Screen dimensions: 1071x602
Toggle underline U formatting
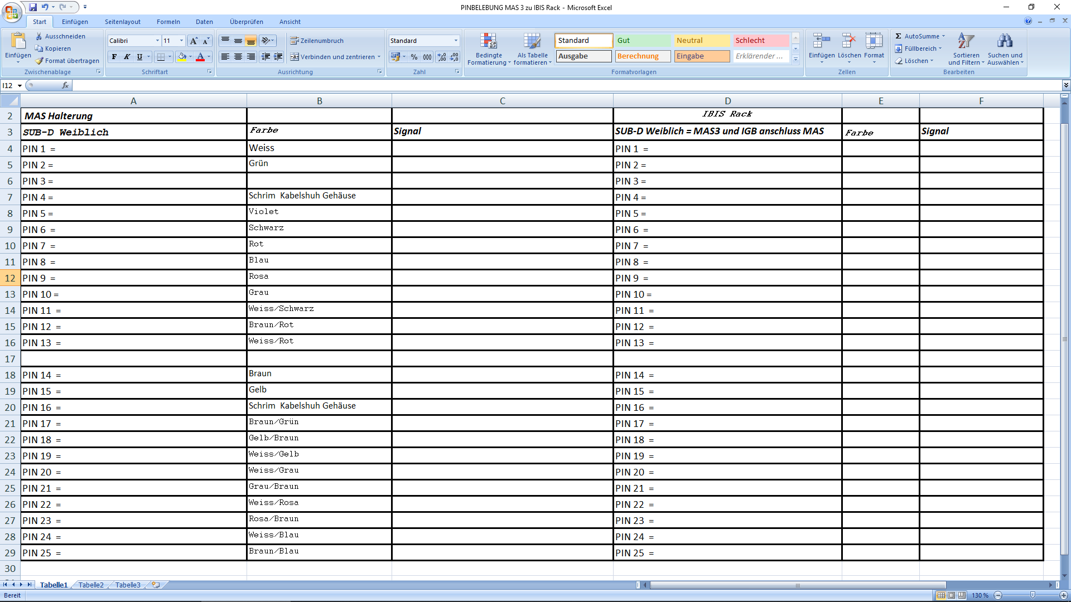click(139, 57)
